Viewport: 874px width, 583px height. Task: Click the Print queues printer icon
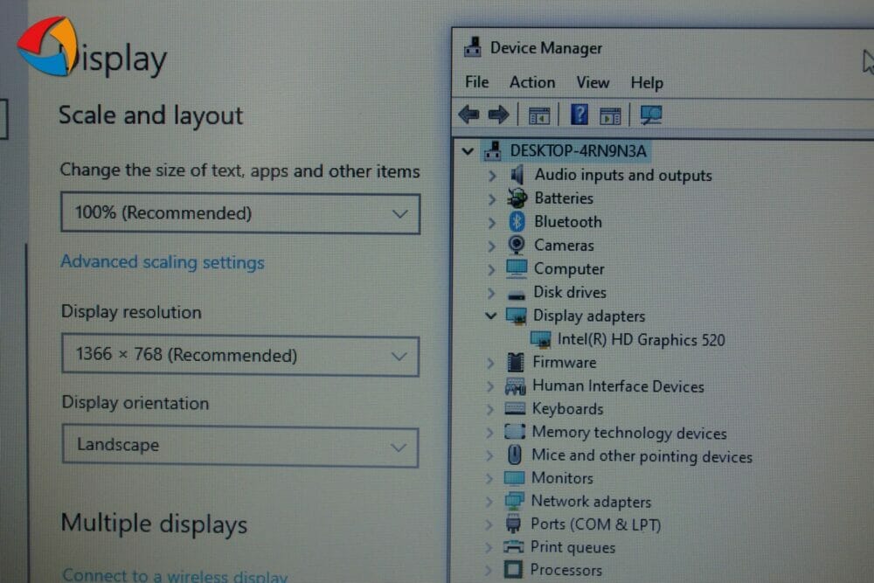[513, 547]
